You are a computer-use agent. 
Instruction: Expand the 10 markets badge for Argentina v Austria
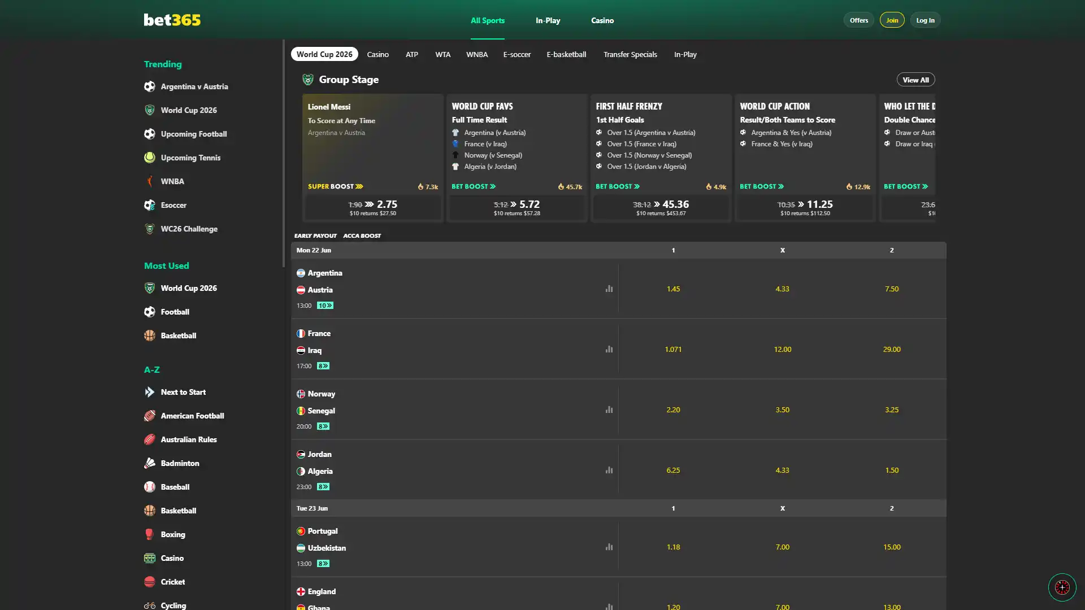pyautogui.click(x=325, y=306)
